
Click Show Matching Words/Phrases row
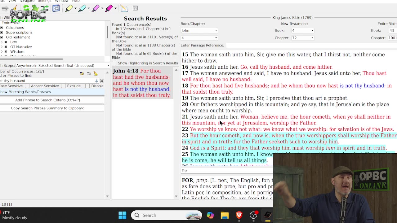tap(52, 92)
